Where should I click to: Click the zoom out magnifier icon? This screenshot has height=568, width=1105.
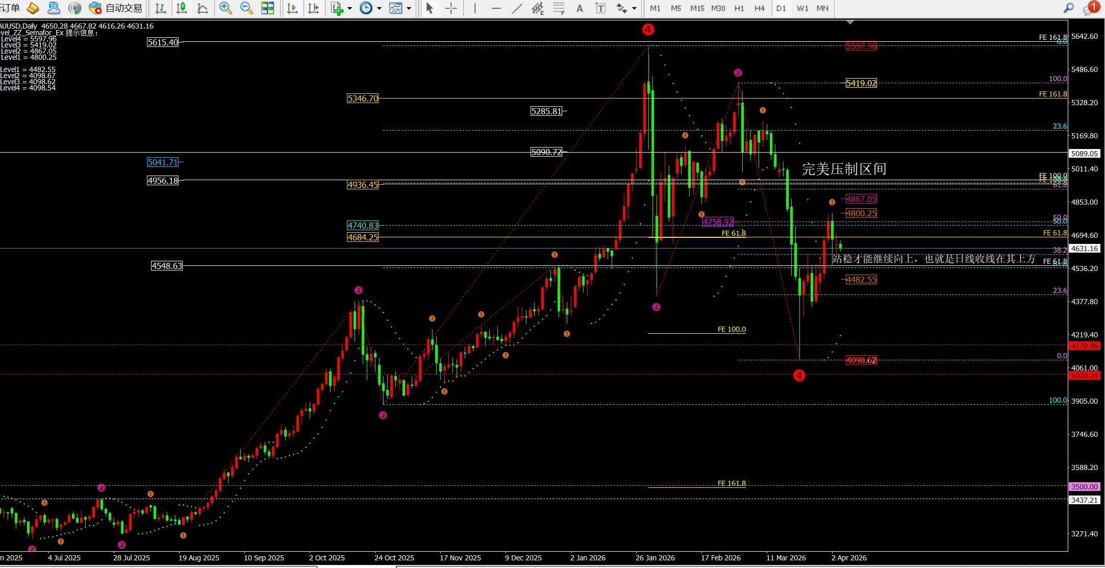click(246, 8)
